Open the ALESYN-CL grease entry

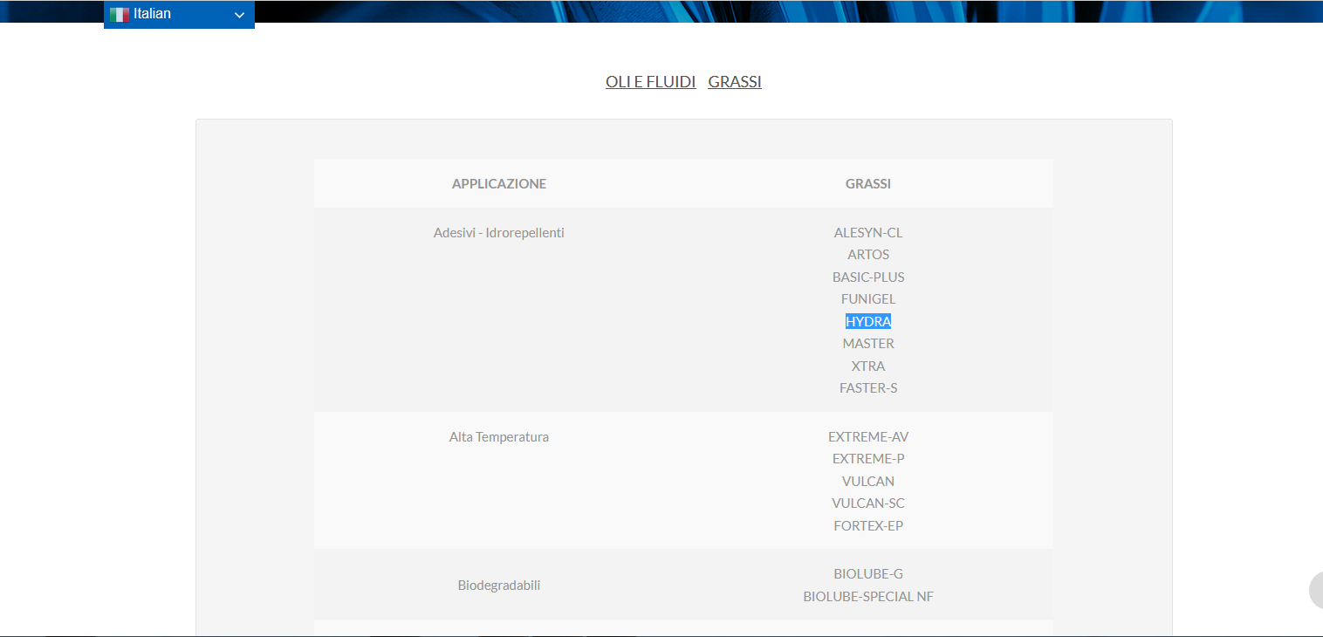click(x=868, y=233)
